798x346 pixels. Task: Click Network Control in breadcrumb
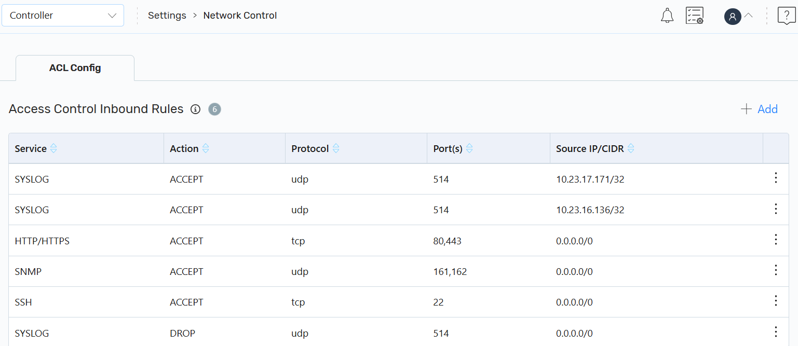point(240,16)
